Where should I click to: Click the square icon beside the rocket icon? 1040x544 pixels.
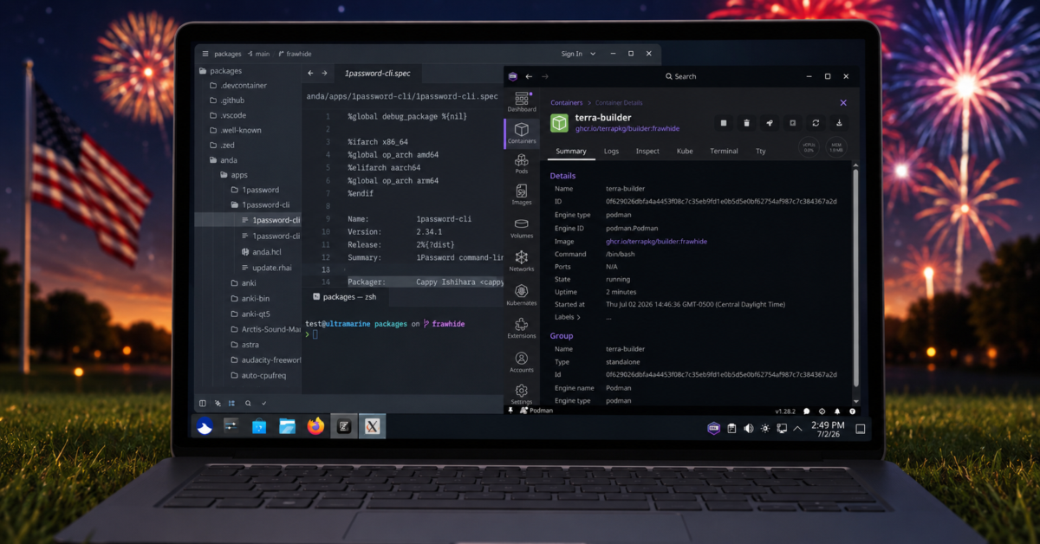(x=793, y=123)
